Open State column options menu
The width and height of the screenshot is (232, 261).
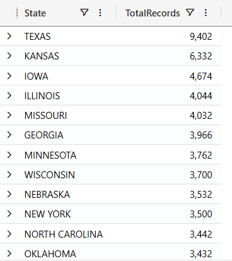100,13
